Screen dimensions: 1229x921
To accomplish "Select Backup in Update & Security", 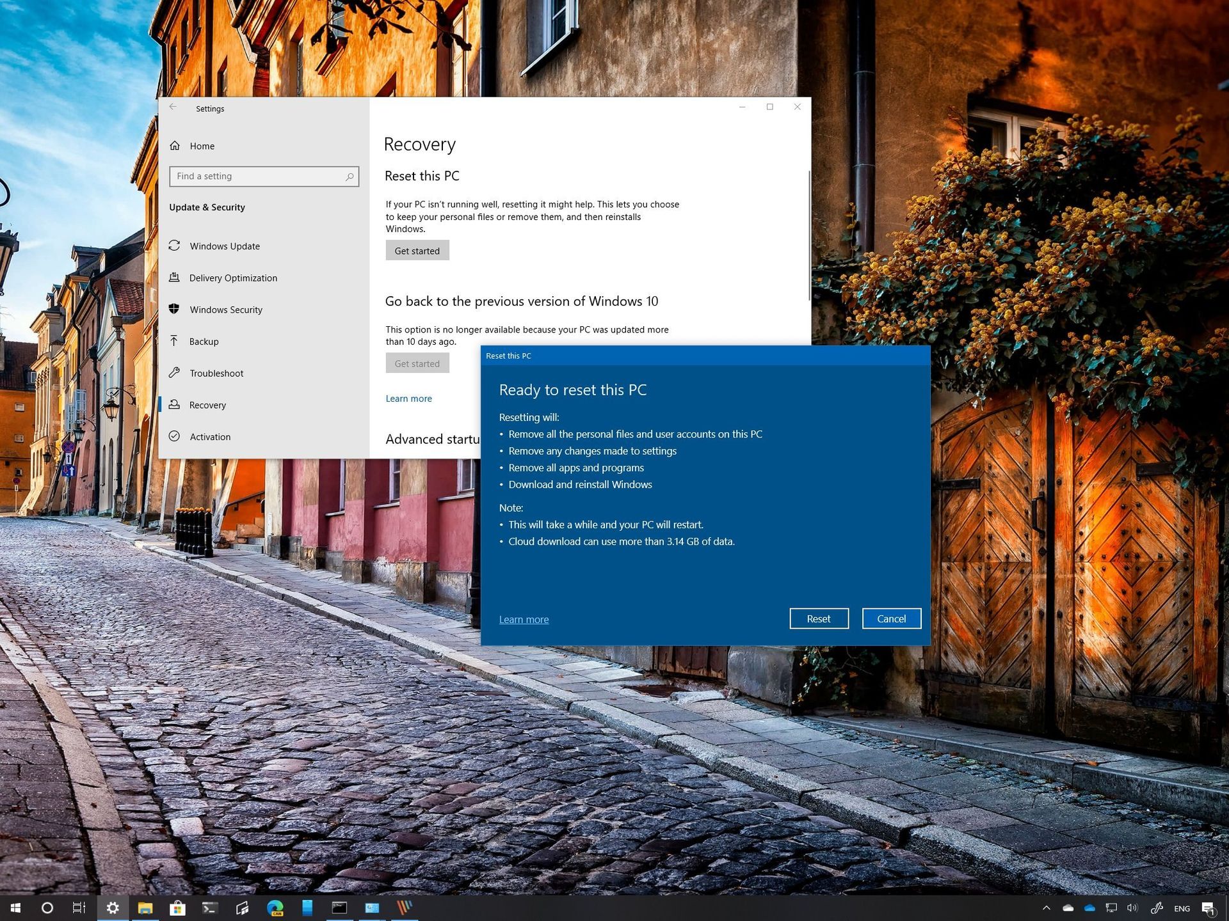I will 204,342.
